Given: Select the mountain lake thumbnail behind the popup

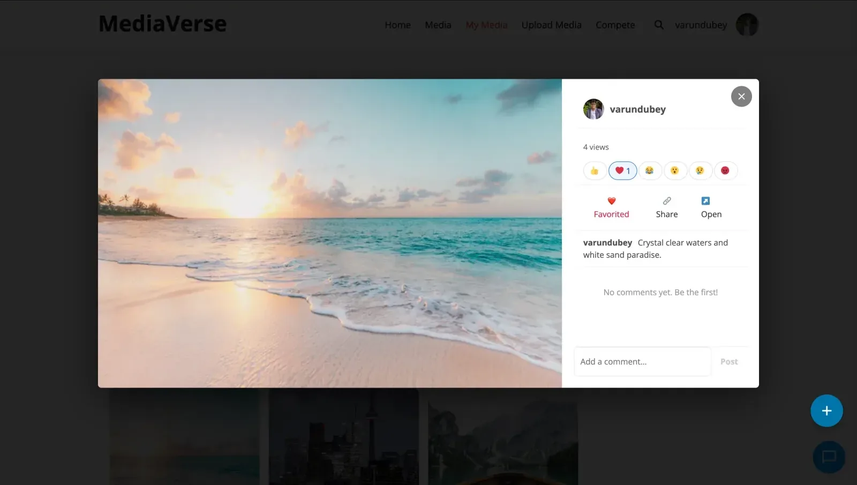Looking at the screenshot, I should [x=502, y=436].
